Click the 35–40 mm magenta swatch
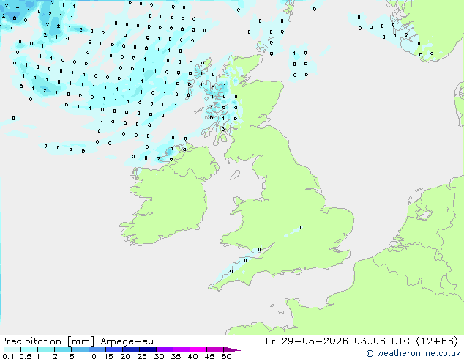 pyautogui.click(x=182, y=349)
